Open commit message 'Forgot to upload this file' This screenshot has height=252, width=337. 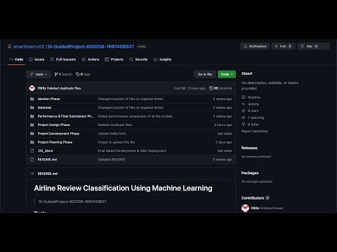tap(116, 142)
